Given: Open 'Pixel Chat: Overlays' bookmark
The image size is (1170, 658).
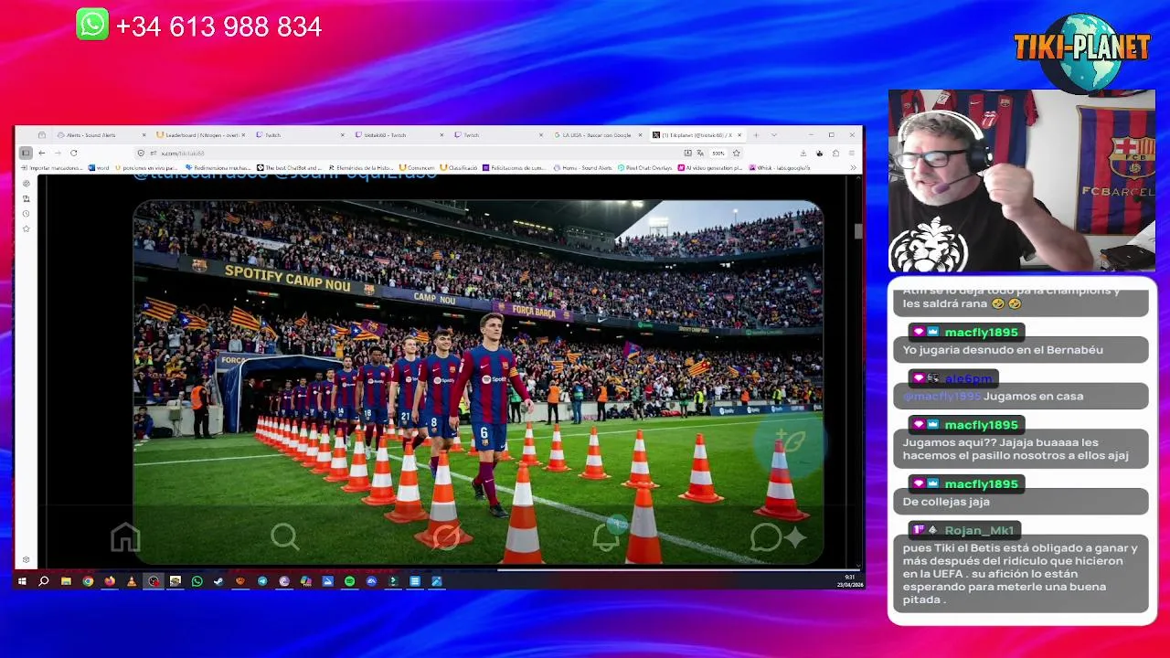Looking at the screenshot, I should 645,168.
